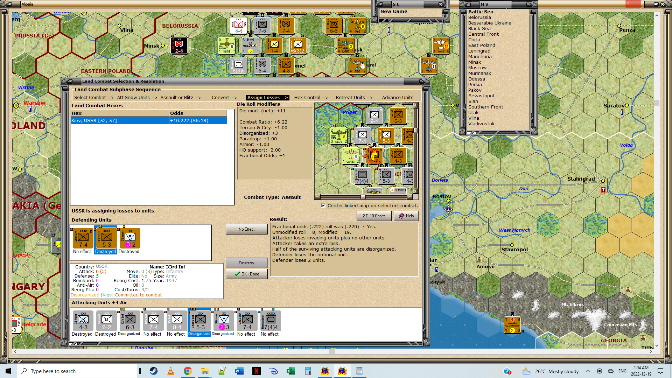Open the Windows notification center
672x378 pixels.
660,371
